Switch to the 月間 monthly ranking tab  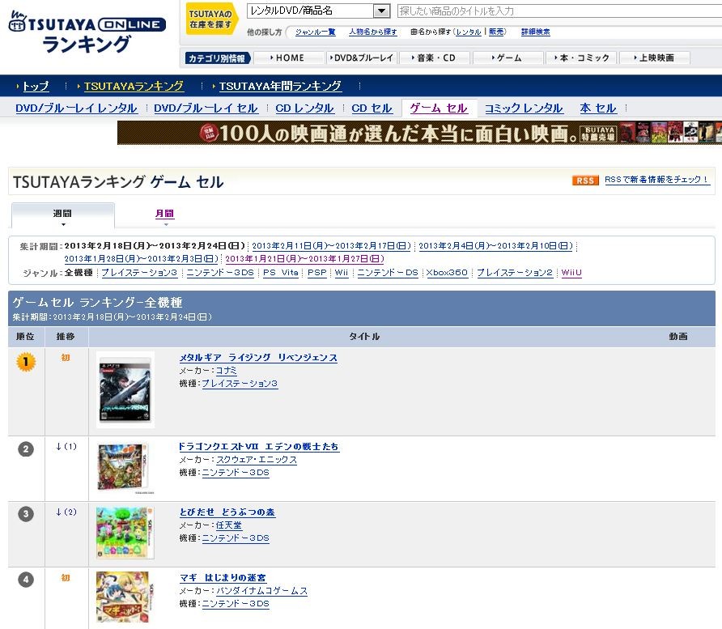165,213
